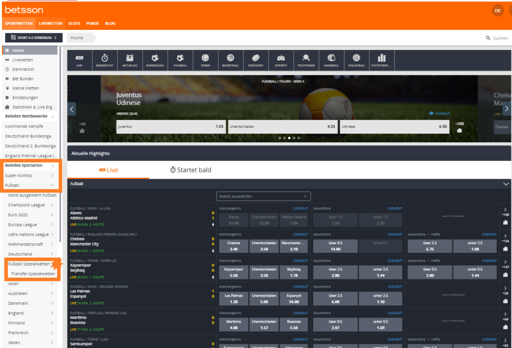The width and height of the screenshot is (512, 348).
Task: Expand Euro 2020 in sidebar
Action: [52, 215]
